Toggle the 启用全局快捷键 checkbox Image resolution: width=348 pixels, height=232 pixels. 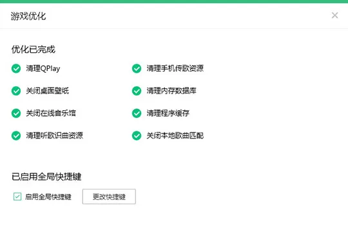17,197
